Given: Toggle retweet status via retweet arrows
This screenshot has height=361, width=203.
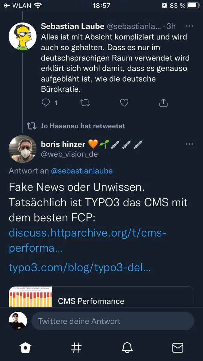Looking at the screenshot, I should pyautogui.click(x=85, y=103).
